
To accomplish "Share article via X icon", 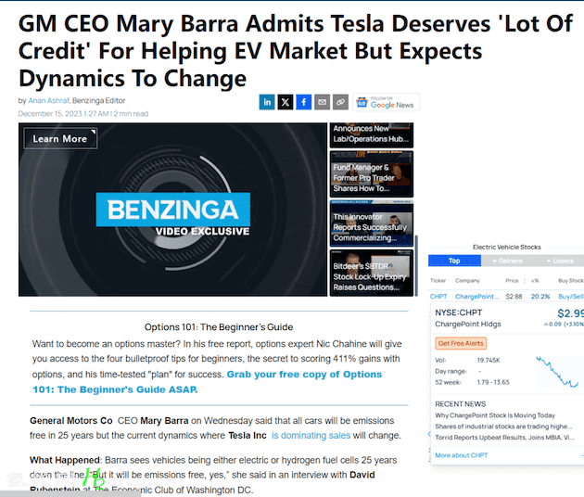I will (286, 102).
